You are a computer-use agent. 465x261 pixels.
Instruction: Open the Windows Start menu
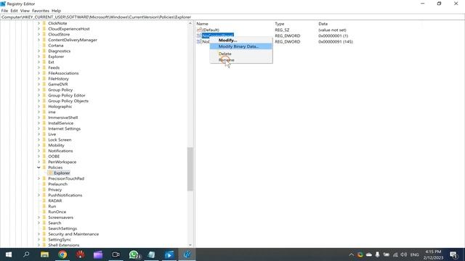click(9, 254)
